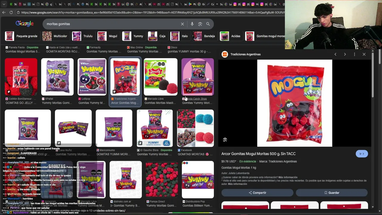This screenshot has width=382, height=215.
Task: Open product title Arcor Gomitas Mogul Moritas
Action: [258, 154]
